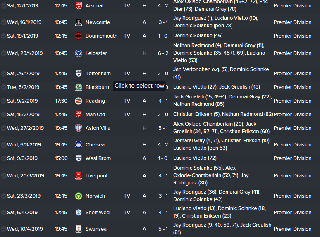Toggle the tick for the Sat 19/1/2019 fixture
The height and width of the screenshot is (237, 320).
[x=4, y=36]
